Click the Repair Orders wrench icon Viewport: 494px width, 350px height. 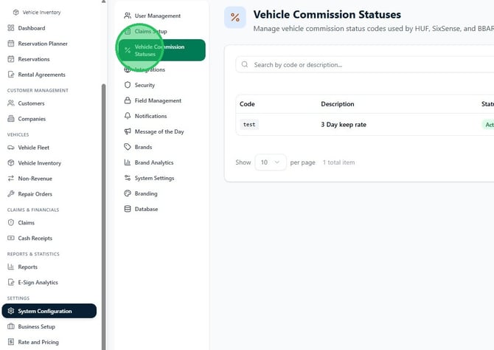point(11,193)
